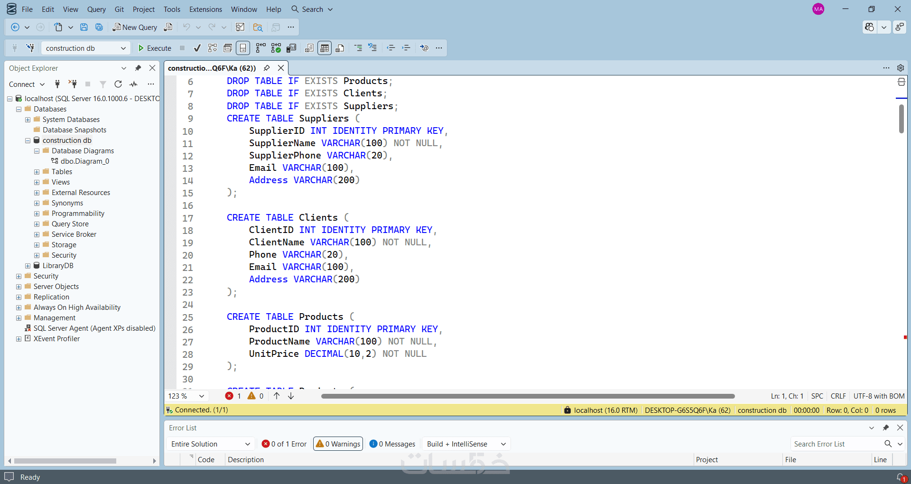Click the Object Explorer horizontal scrollbar thumb
This screenshot has height=484, width=911.
click(x=65, y=461)
